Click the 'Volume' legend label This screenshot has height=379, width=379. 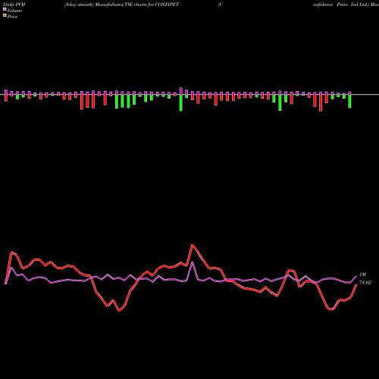pyautogui.click(x=14, y=11)
